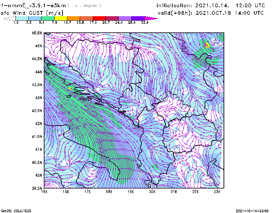Image resolution: width=276 pixels, height=213 pixels.
Task: Click the legend value "5.4"
Action: coord(41,22)
